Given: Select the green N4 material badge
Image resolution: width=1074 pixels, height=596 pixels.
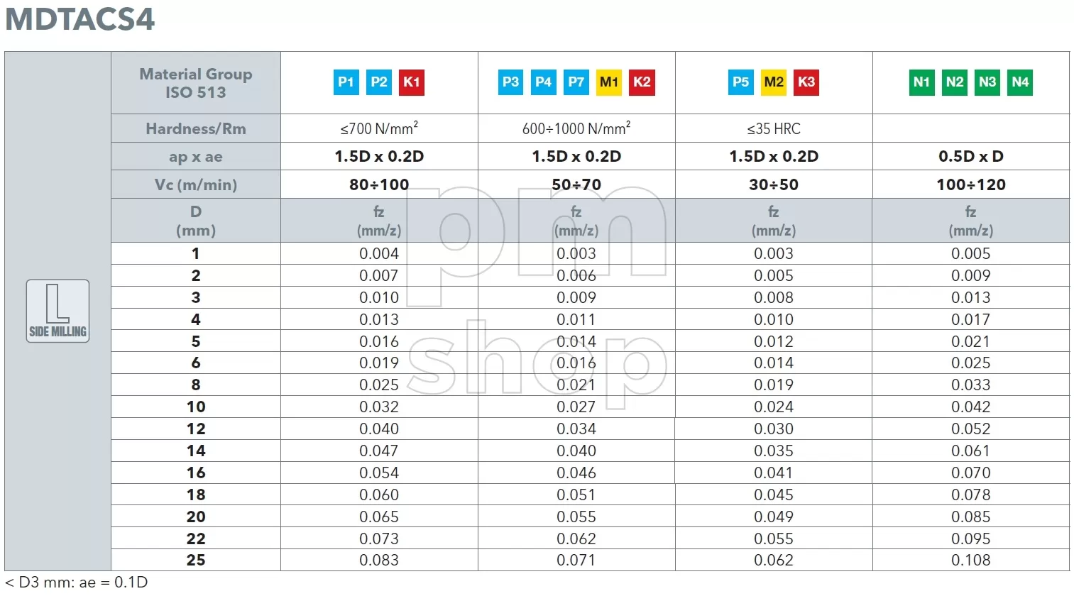Looking at the screenshot, I should pos(1020,82).
